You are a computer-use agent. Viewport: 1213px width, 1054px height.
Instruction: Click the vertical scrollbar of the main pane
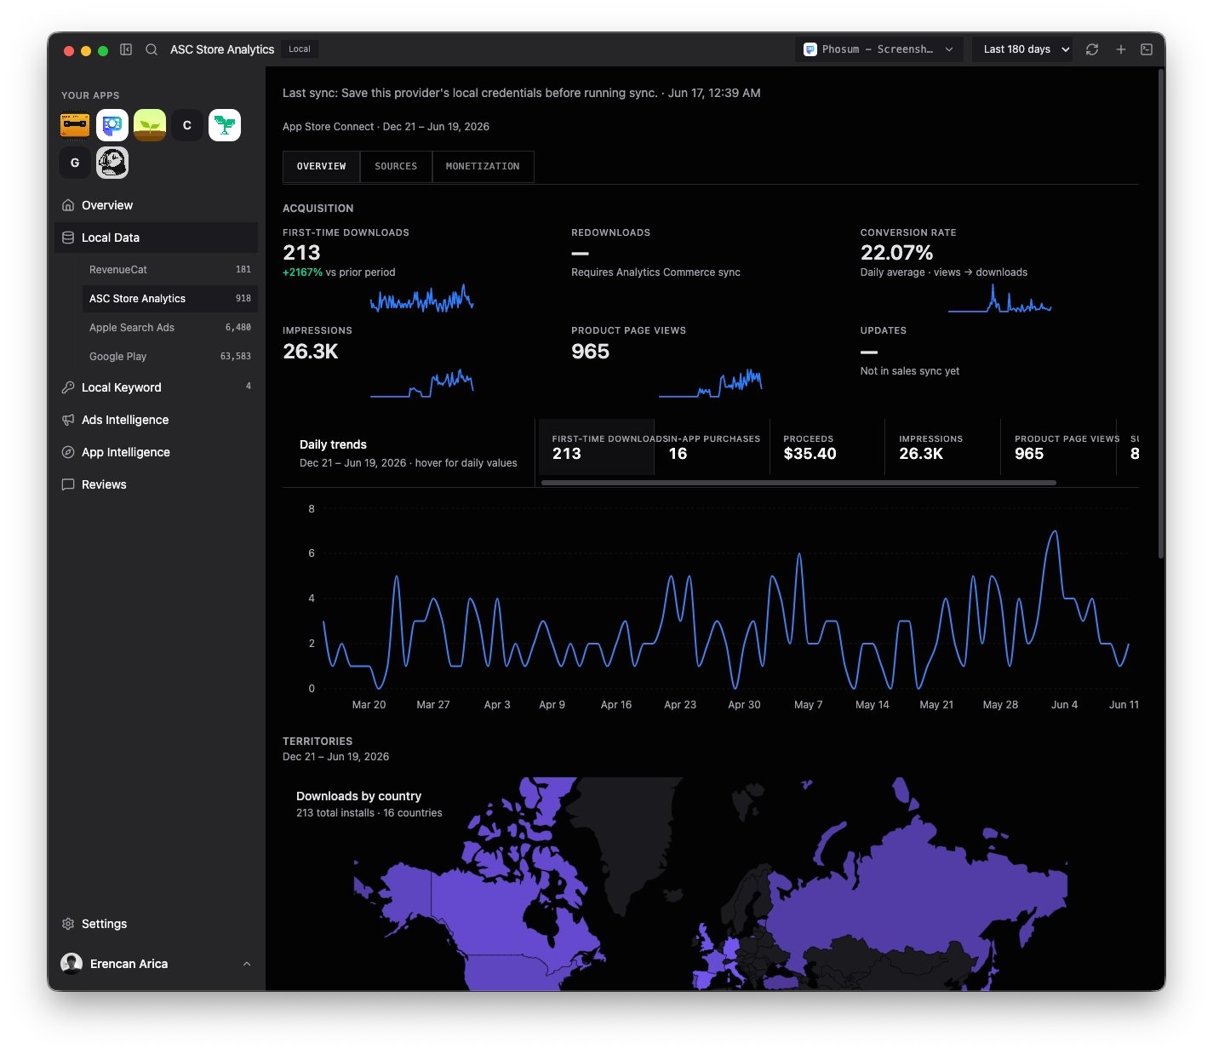click(x=1160, y=314)
